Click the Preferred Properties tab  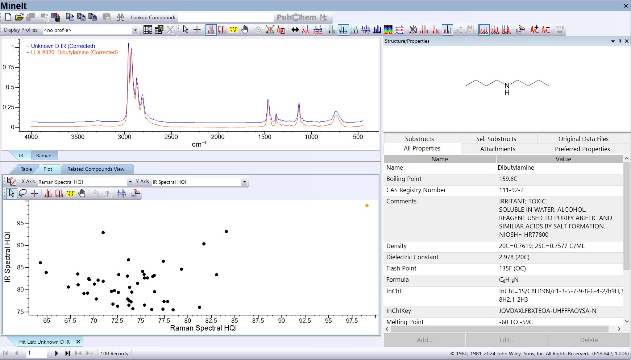[582, 149]
